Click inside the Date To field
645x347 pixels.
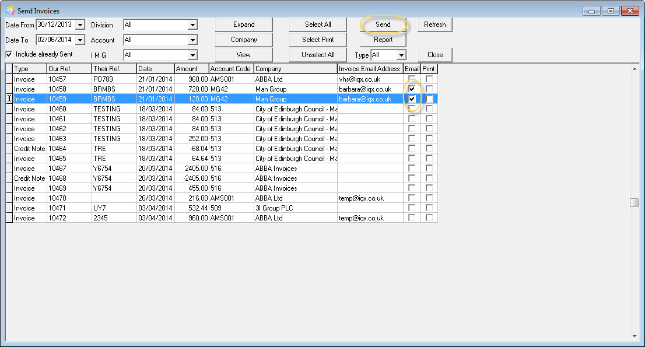56,40
